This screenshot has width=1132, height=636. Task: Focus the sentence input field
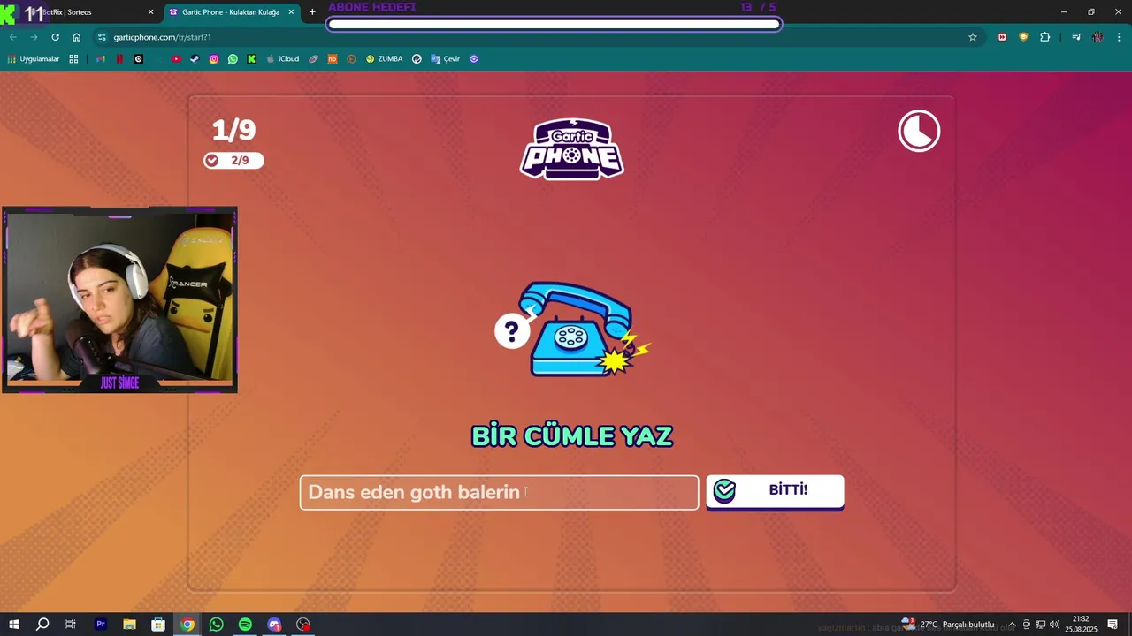click(499, 492)
